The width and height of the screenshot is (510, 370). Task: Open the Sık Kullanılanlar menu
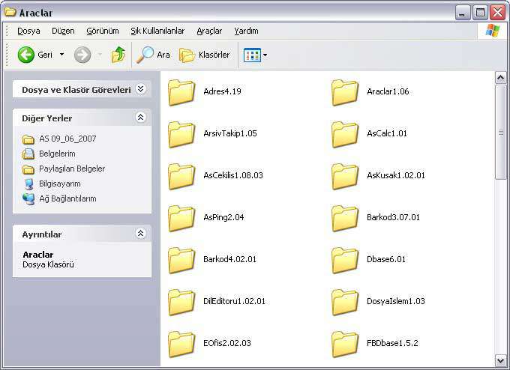157,31
